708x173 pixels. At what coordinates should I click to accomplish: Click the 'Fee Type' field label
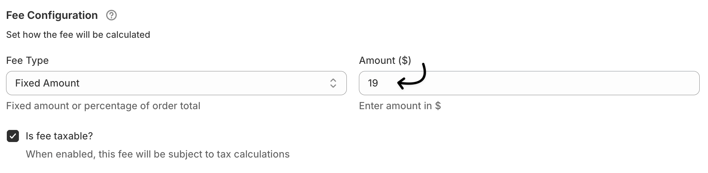(x=27, y=60)
